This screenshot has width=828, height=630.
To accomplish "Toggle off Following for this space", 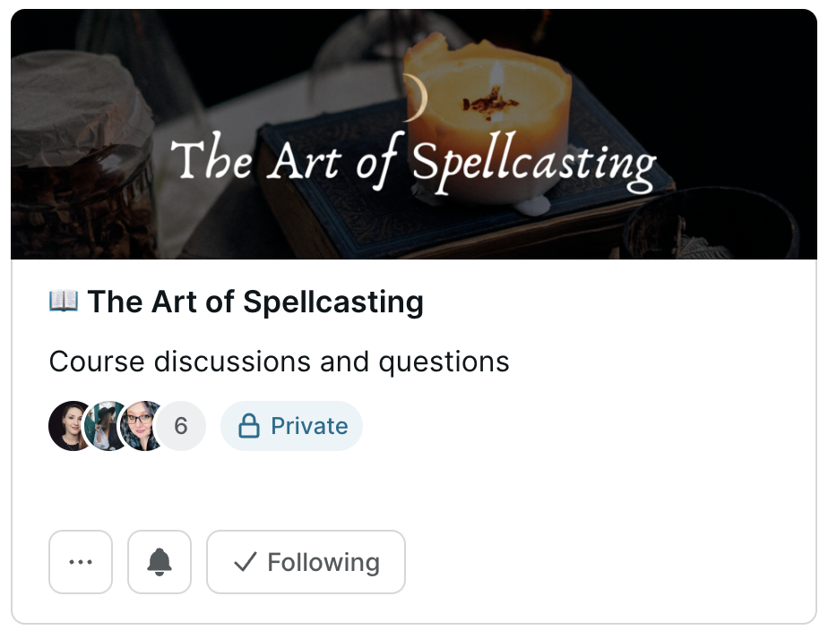I will point(306,562).
